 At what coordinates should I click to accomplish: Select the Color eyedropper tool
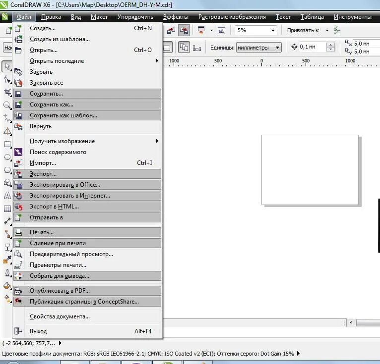click(7, 260)
